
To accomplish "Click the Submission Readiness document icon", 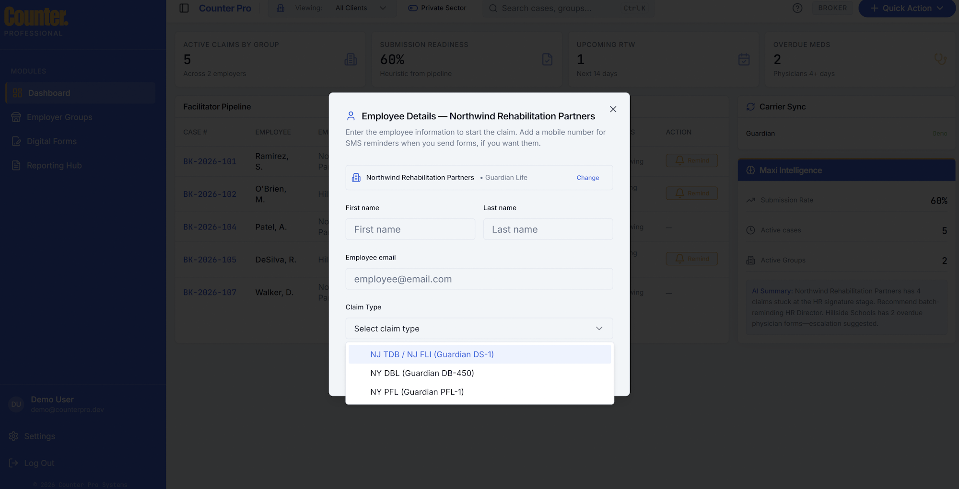I will coord(547,59).
